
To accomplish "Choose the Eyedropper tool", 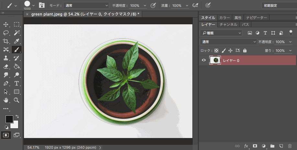I will [x=17, y=41].
